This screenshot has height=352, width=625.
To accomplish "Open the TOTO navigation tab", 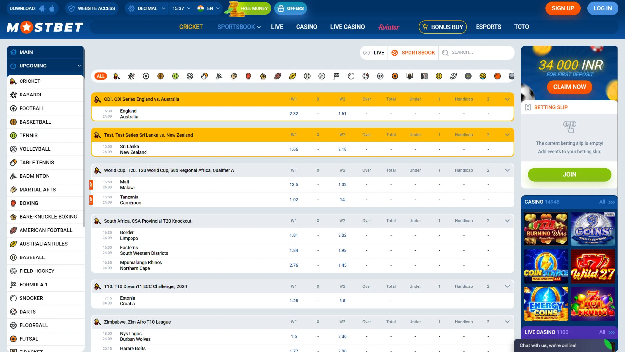I will click(521, 27).
